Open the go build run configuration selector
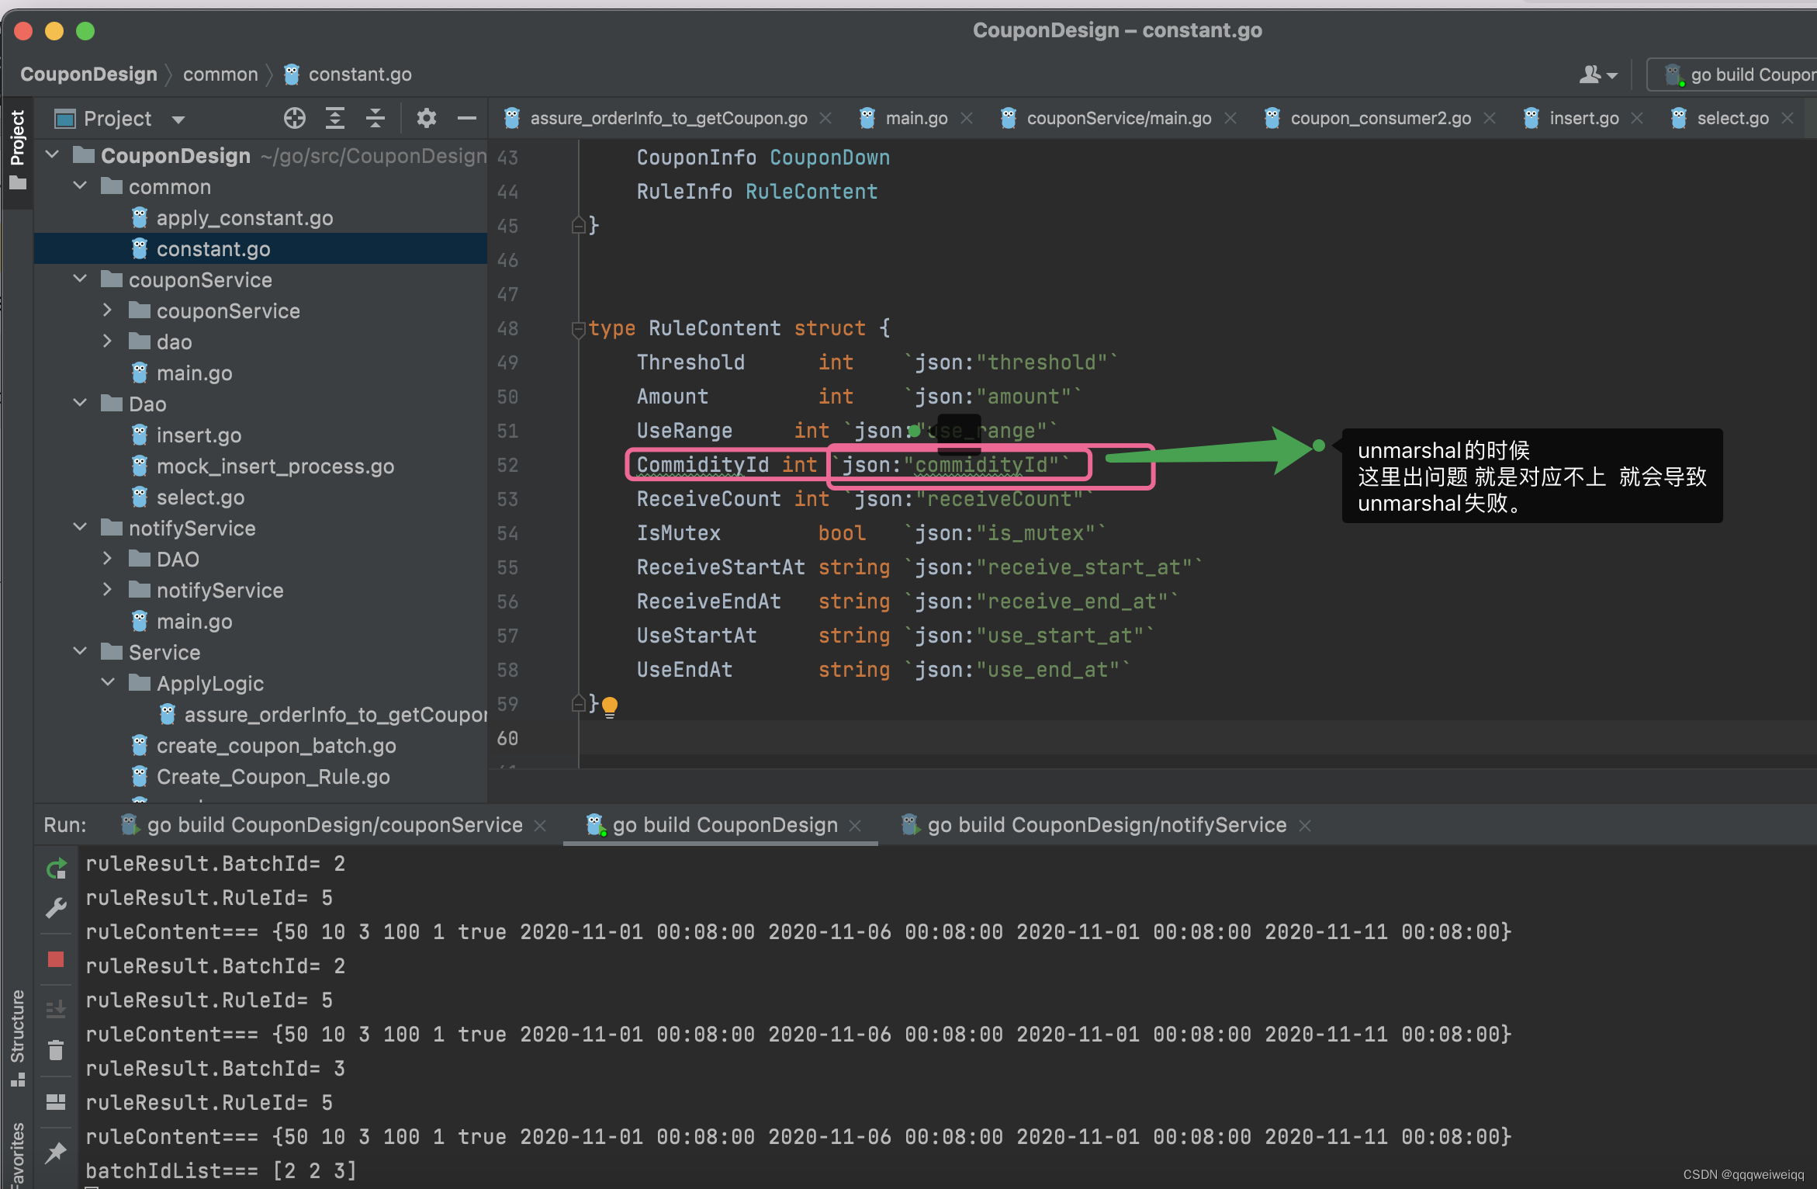 point(1746,75)
